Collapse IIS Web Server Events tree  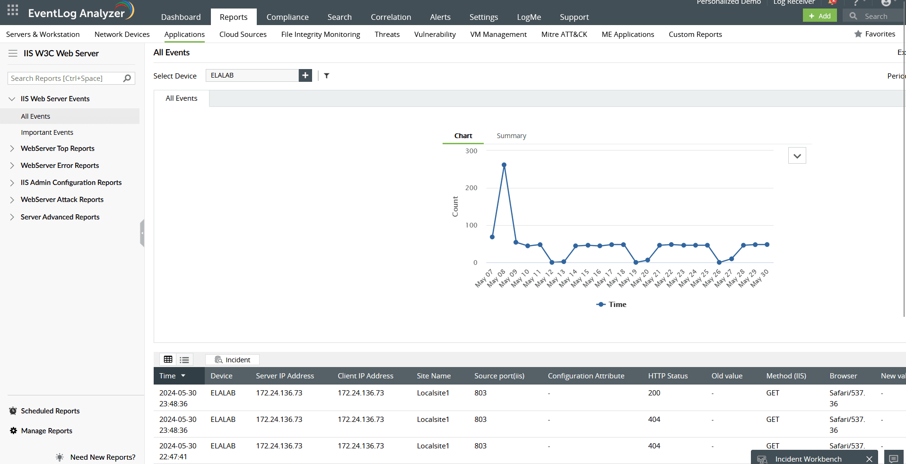point(12,99)
